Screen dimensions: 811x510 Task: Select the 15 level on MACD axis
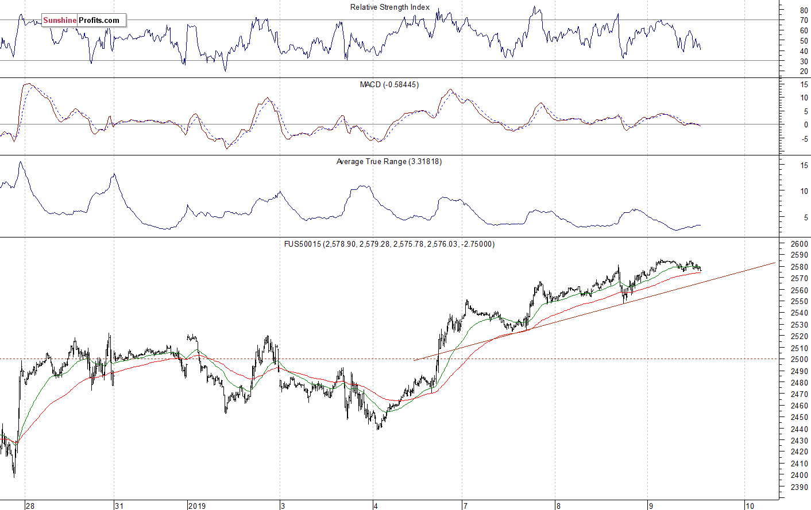coord(804,84)
